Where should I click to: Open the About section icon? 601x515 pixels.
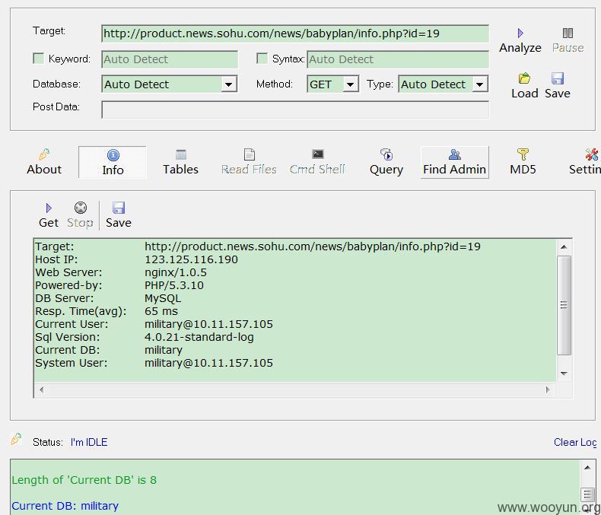[x=44, y=154]
